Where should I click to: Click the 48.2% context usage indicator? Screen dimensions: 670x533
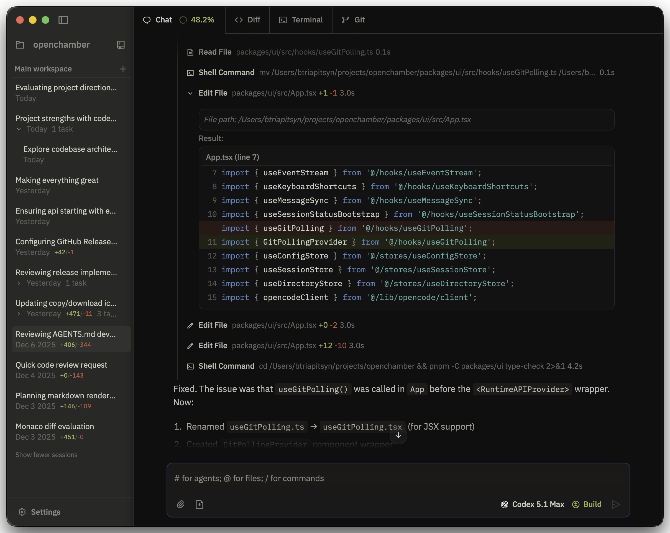point(197,20)
